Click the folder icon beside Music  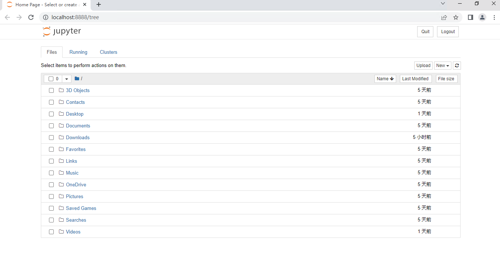(61, 173)
